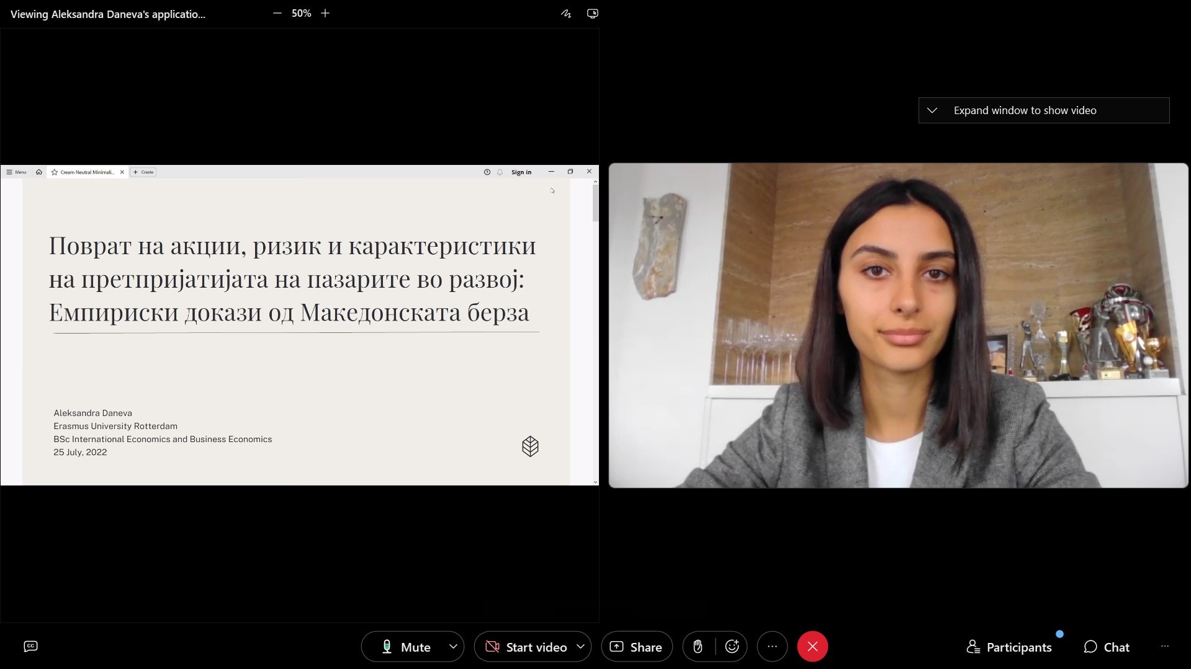The height and width of the screenshot is (669, 1191).
Task: Toggle the Participants panel
Action: coord(1009,647)
